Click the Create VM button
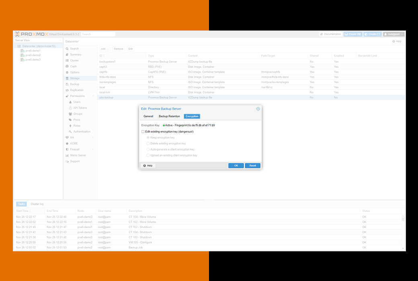Viewport: 418px width, 281px height. 353,34
